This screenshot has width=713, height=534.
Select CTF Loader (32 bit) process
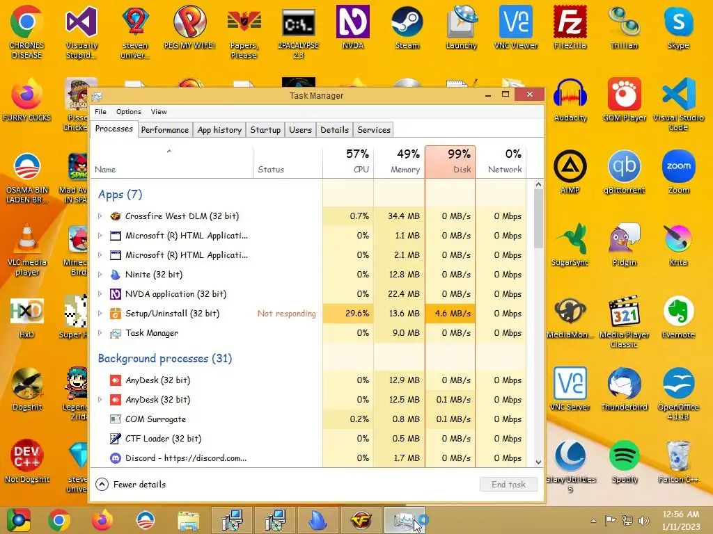point(308,439)
